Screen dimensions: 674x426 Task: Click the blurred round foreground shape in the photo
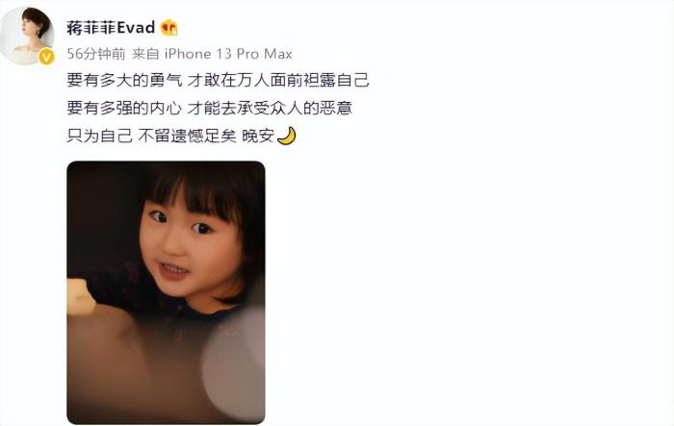(233, 365)
